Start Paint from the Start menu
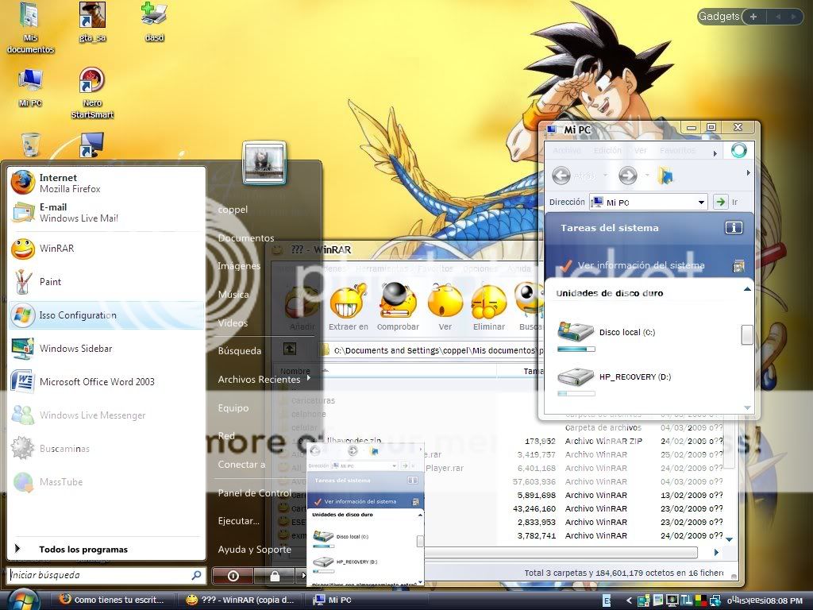This screenshot has height=610, width=813. tap(106, 282)
